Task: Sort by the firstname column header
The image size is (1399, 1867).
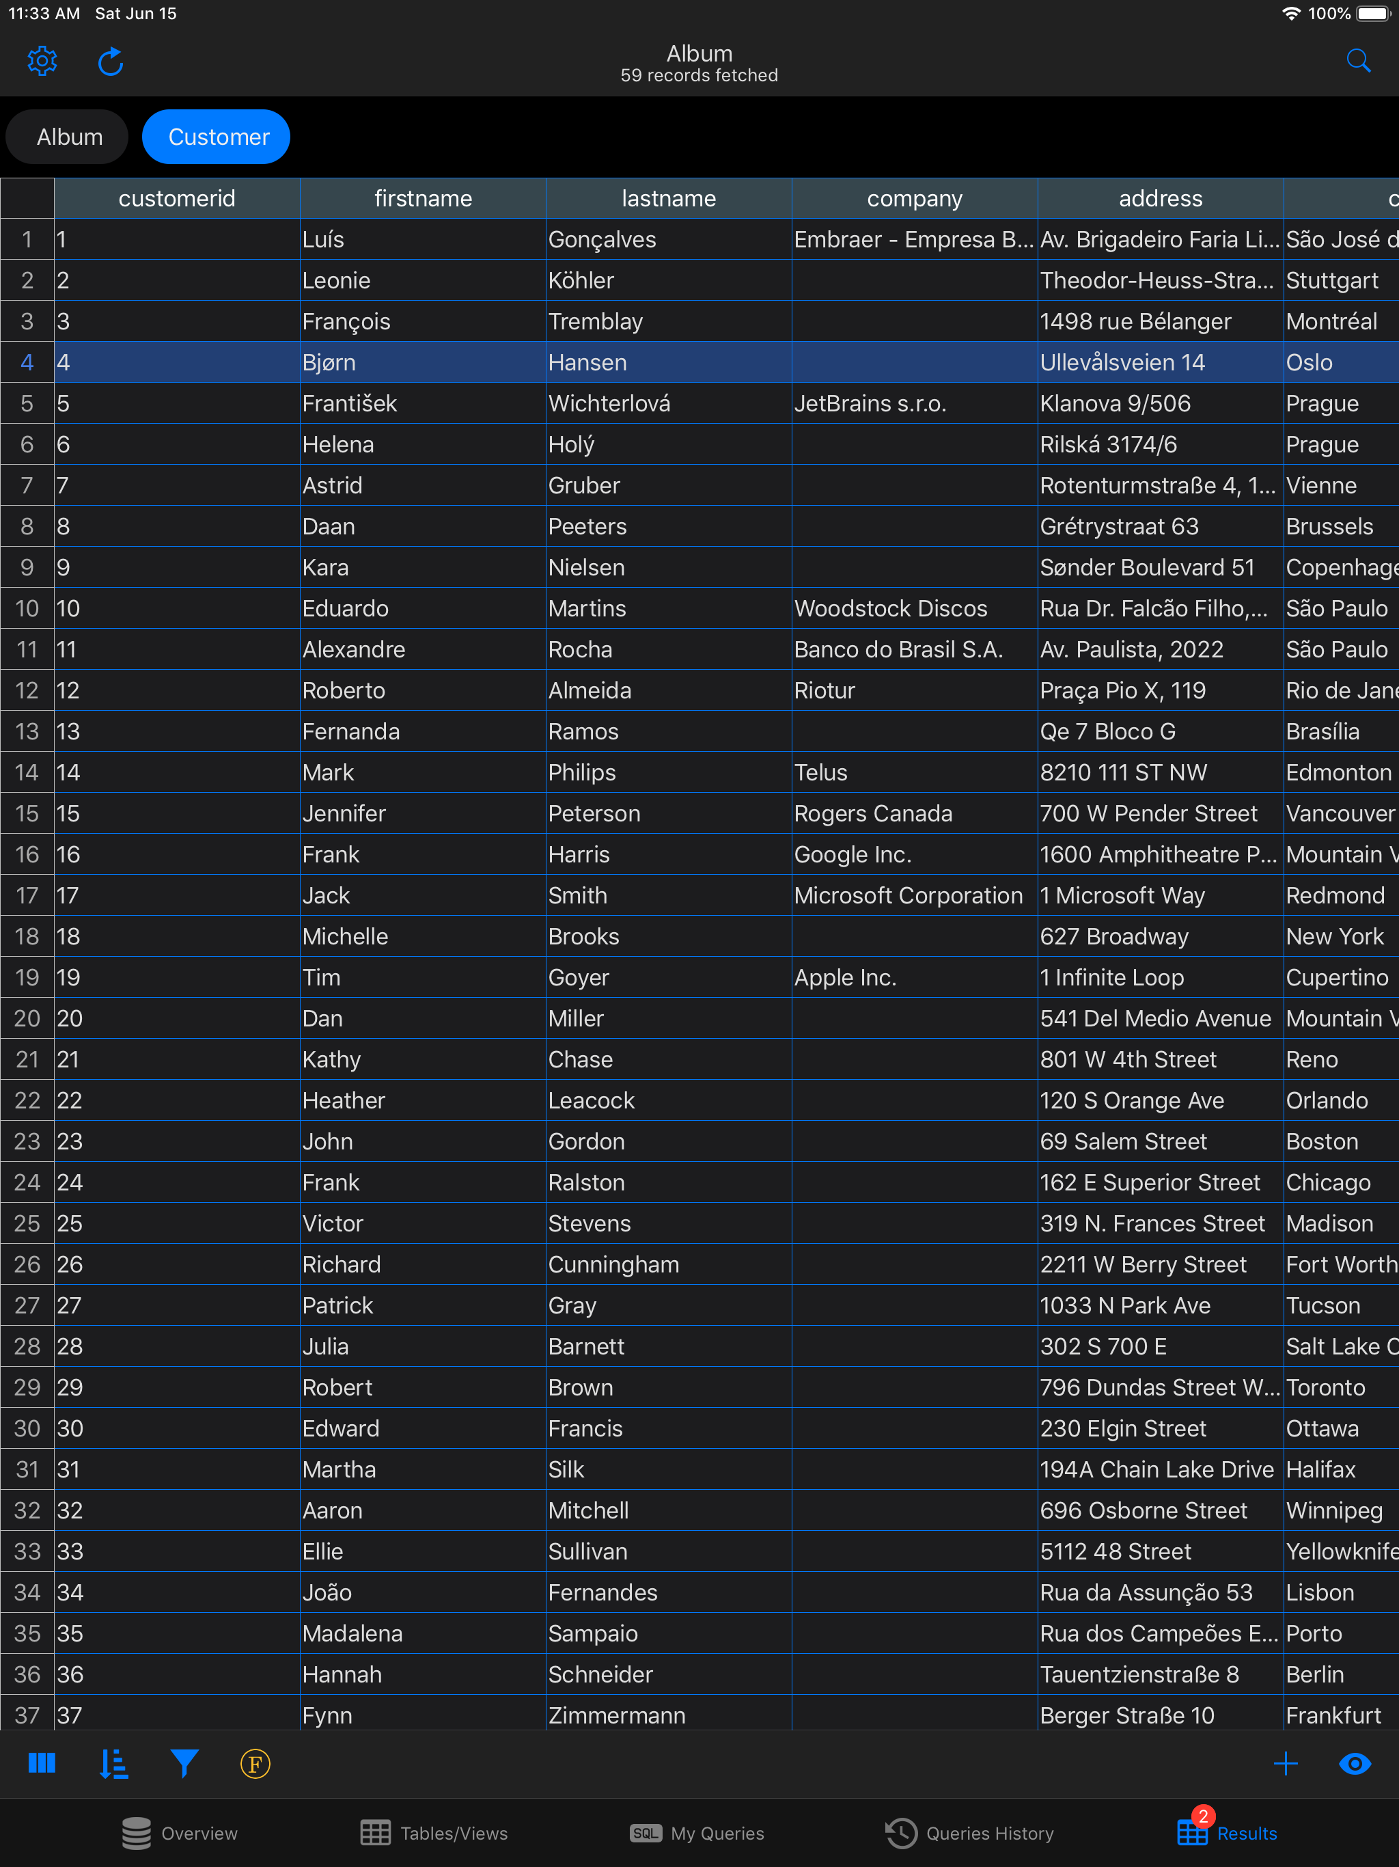Action: (423, 198)
